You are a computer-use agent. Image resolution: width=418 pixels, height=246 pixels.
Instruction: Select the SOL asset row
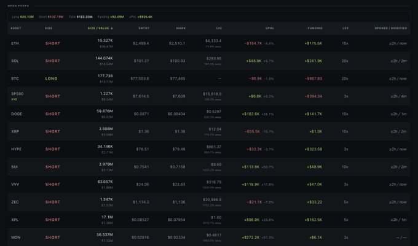[x=209, y=61]
